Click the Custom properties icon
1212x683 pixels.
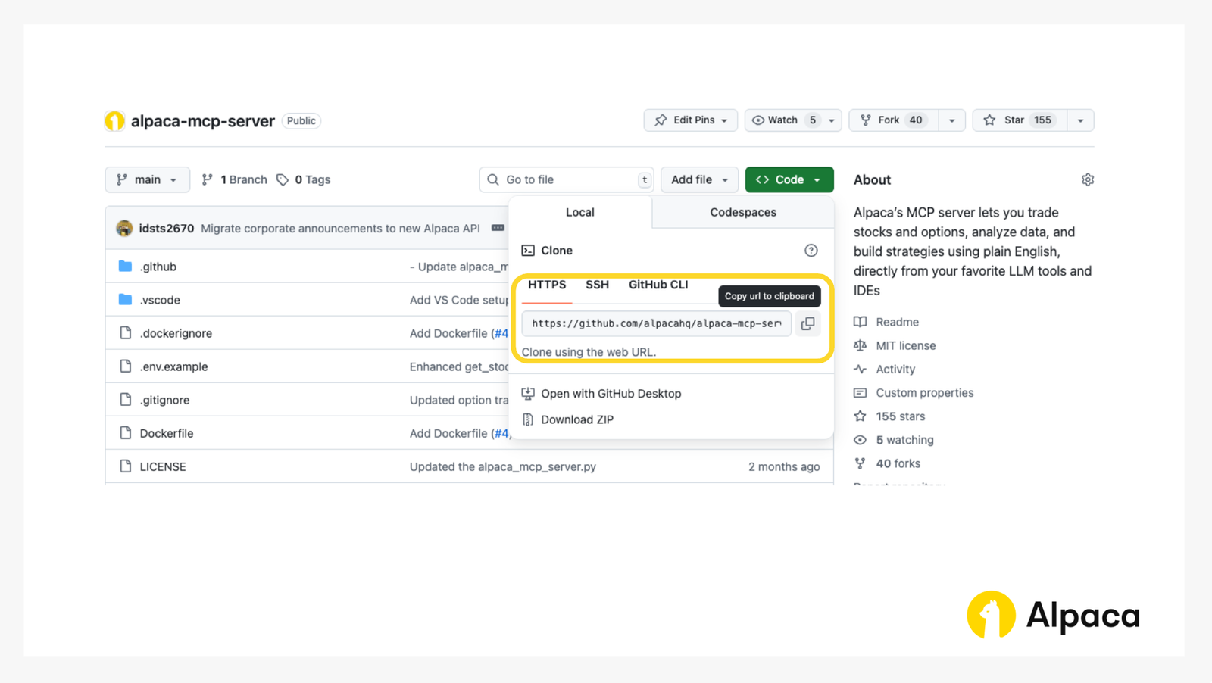(x=861, y=392)
